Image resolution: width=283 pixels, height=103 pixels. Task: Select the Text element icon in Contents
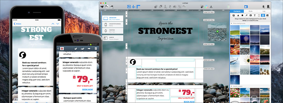click(x=255, y=15)
